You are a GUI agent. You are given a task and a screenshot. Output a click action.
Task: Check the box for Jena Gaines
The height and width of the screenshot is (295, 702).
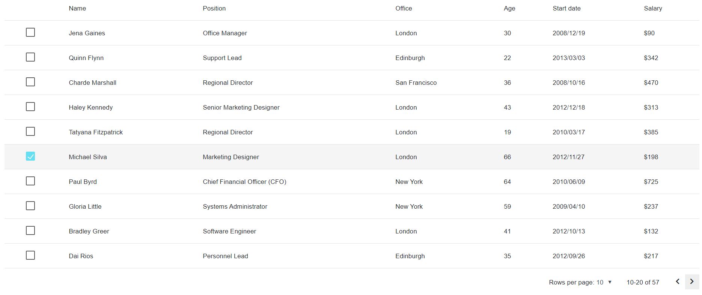pos(30,33)
